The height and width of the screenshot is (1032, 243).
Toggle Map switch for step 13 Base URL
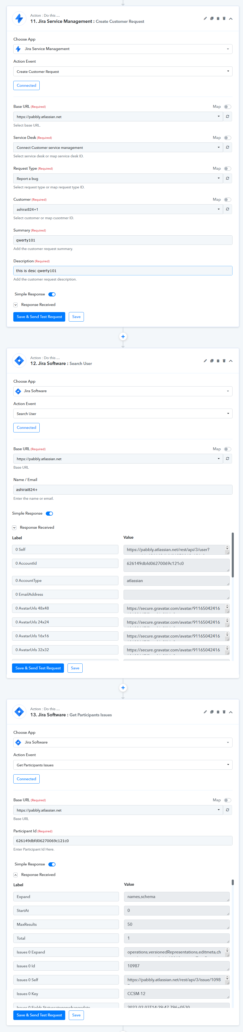click(x=227, y=800)
